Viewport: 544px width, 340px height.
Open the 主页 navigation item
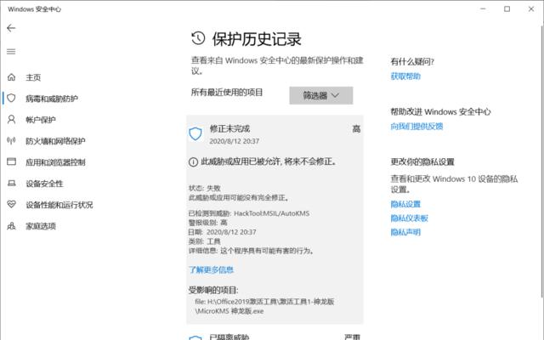33,77
